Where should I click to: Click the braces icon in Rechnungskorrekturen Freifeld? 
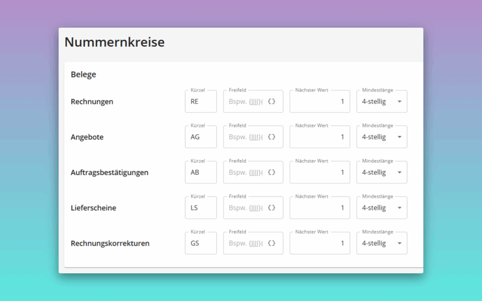coord(271,244)
